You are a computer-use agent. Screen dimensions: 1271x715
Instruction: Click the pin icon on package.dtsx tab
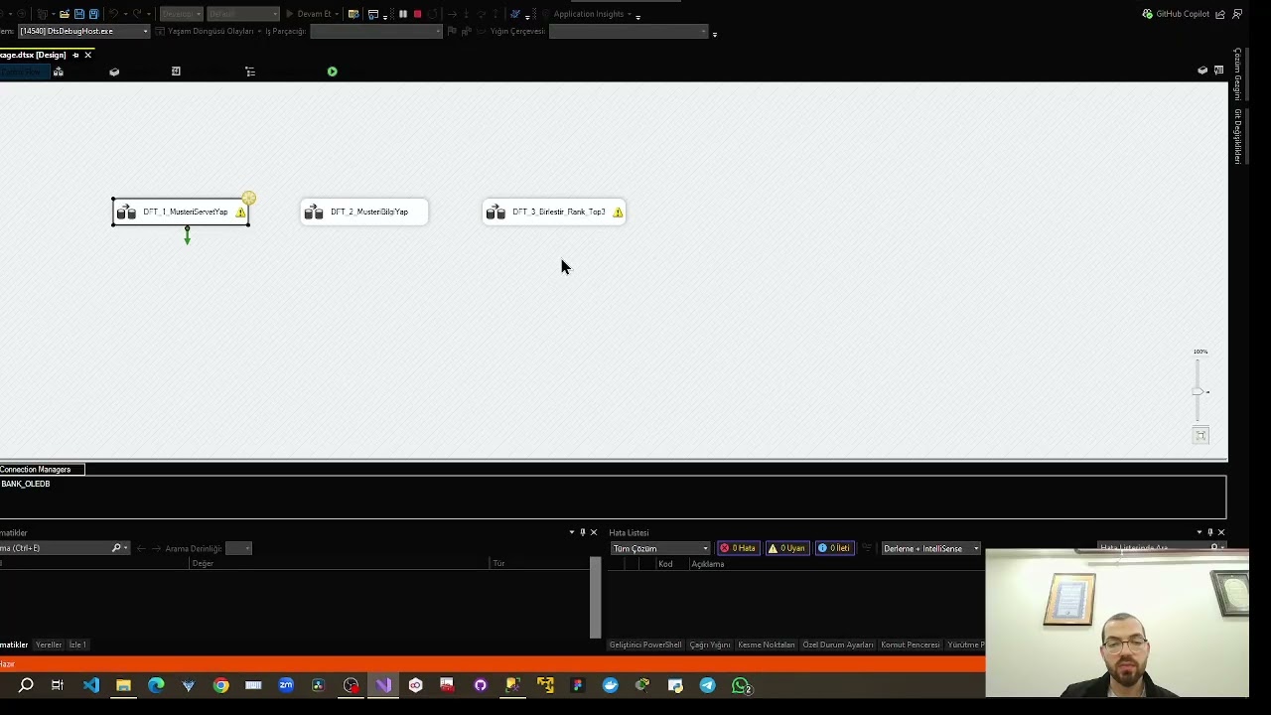point(75,55)
